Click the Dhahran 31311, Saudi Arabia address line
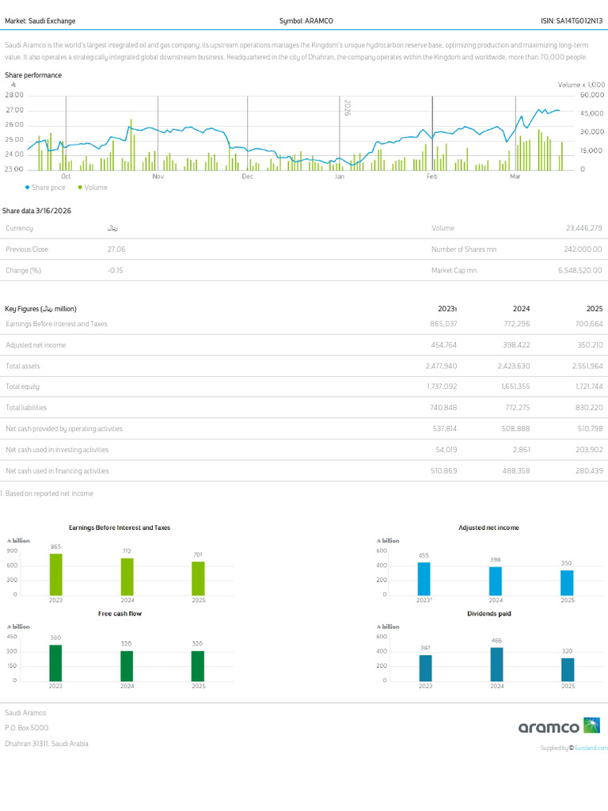The height and width of the screenshot is (811, 608). pos(47,744)
